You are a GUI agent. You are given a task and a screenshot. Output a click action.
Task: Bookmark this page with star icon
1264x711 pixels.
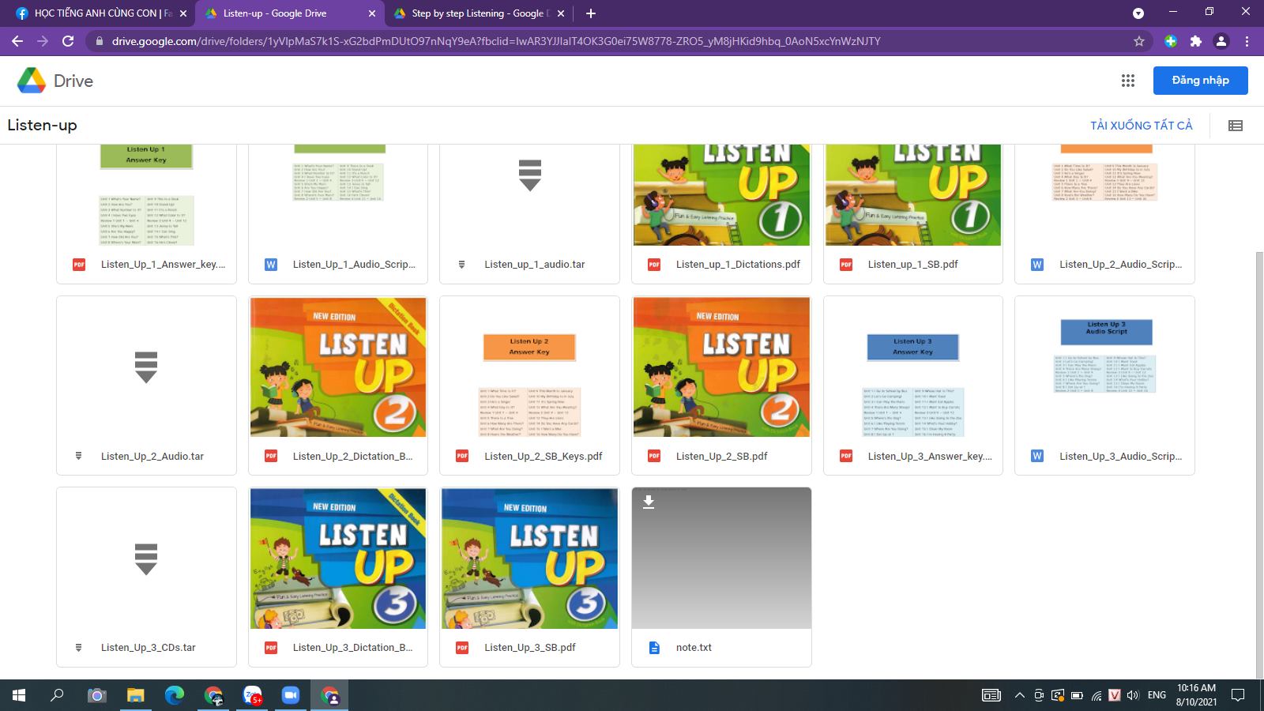coord(1138,41)
